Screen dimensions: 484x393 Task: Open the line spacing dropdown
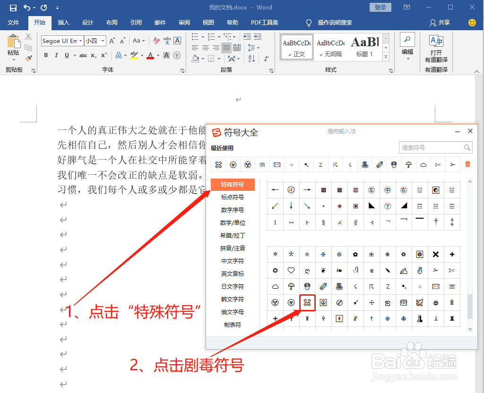253,48
